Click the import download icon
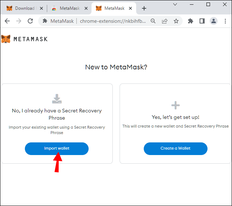The height and width of the screenshot is (206, 232). coord(57,99)
